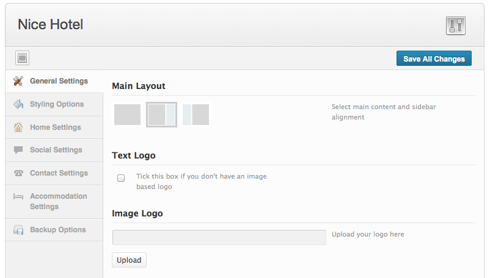Click the Backup Options disk icon
The image size is (490, 278).
[x=18, y=230]
